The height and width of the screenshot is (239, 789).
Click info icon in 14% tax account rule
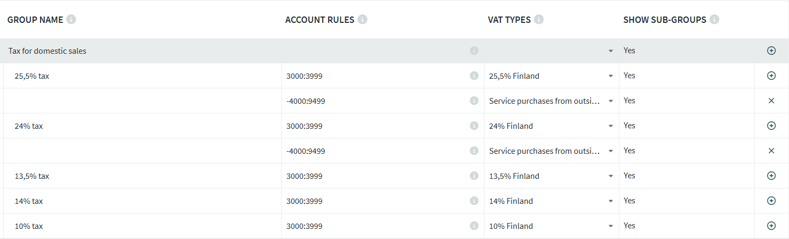tap(474, 201)
